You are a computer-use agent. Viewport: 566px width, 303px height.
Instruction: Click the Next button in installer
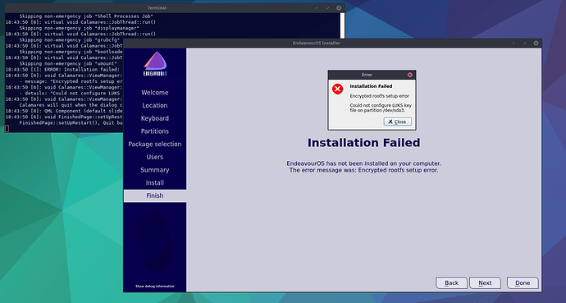pos(485,282)
